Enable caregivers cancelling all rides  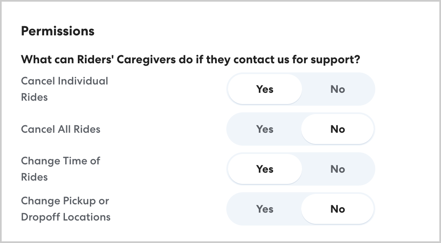(265, 129)
